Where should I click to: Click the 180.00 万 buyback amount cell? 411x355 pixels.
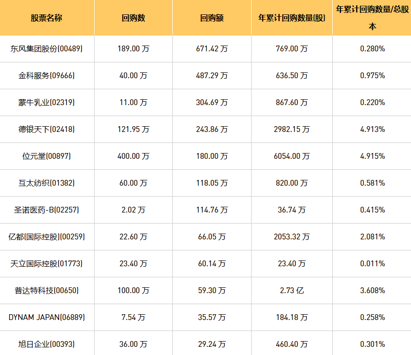point(212,156)
